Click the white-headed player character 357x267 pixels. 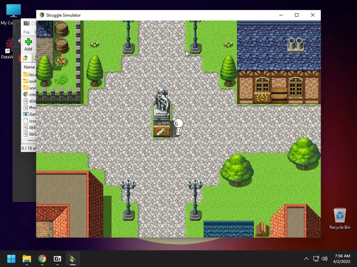[178, 127]
